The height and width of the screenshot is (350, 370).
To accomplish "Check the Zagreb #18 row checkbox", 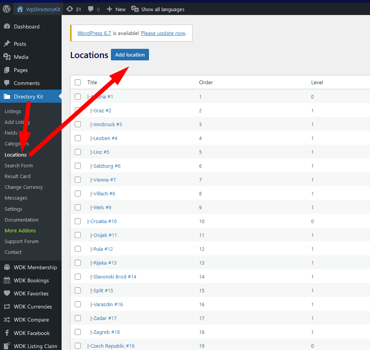I will click(78, 332).
